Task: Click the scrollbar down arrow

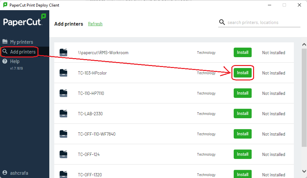Action: [304, 171]
